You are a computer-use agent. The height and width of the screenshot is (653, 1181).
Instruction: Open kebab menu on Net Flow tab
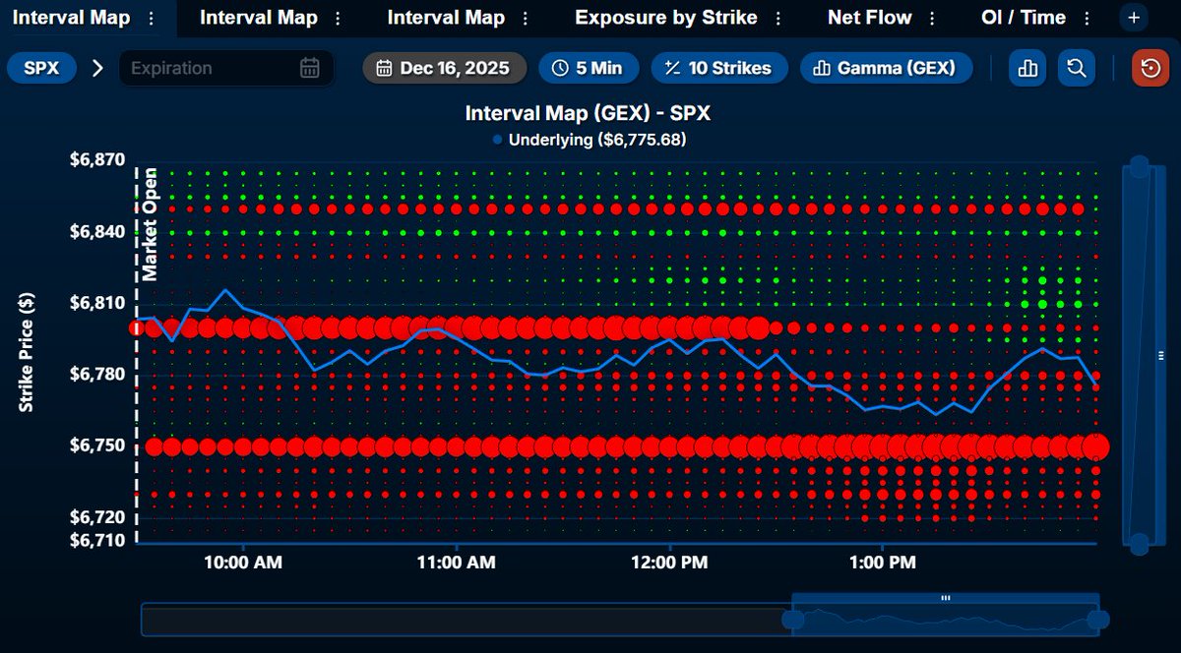pos(931,18)
